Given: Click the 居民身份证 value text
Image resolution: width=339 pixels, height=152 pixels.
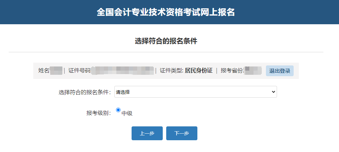Looking at the screenshot, I should [x=198, y=71].
